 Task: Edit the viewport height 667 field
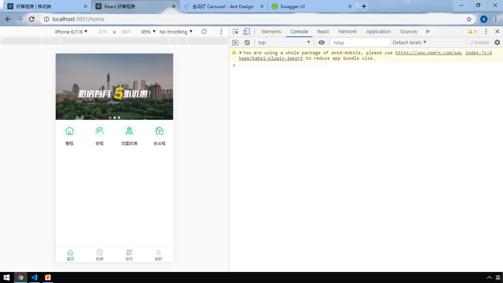coord(126,32)
